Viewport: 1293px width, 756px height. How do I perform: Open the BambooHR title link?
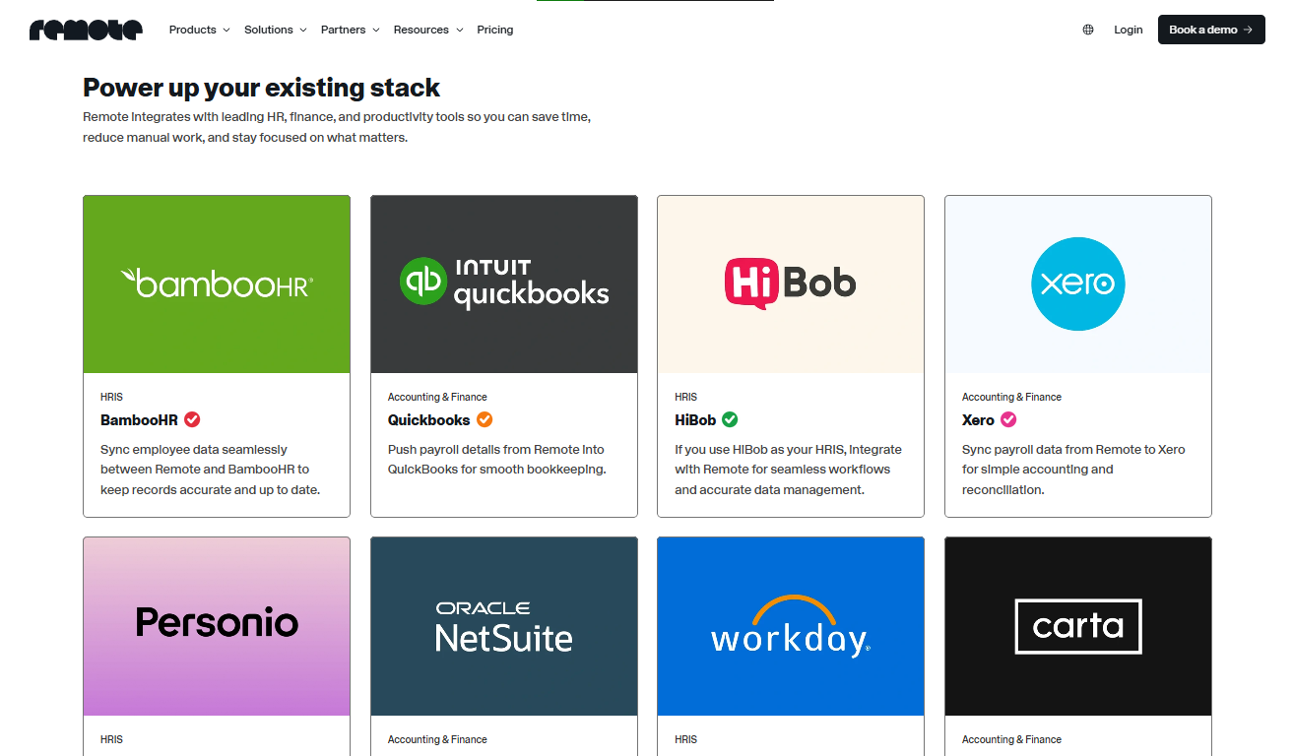tap(139, 419)
